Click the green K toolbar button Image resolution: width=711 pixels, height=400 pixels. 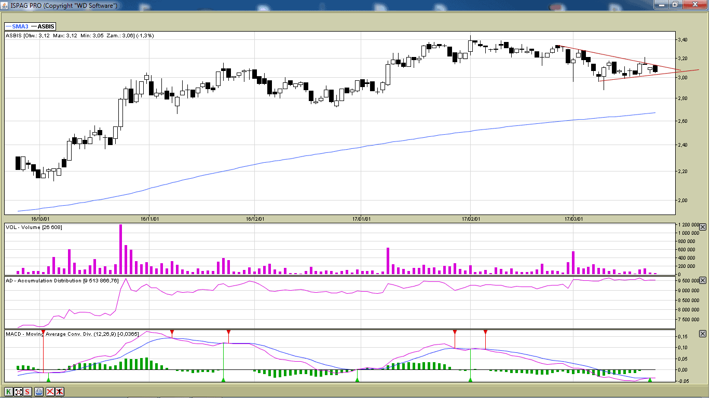[9, 392]
